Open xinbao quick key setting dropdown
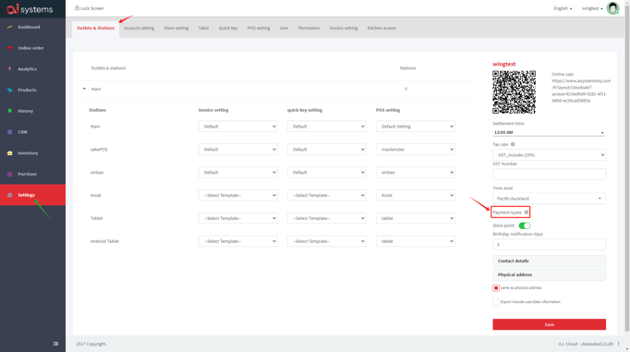The width and height of the screenshot is (630, 352). pyautogui.click(x=327, y=173)
